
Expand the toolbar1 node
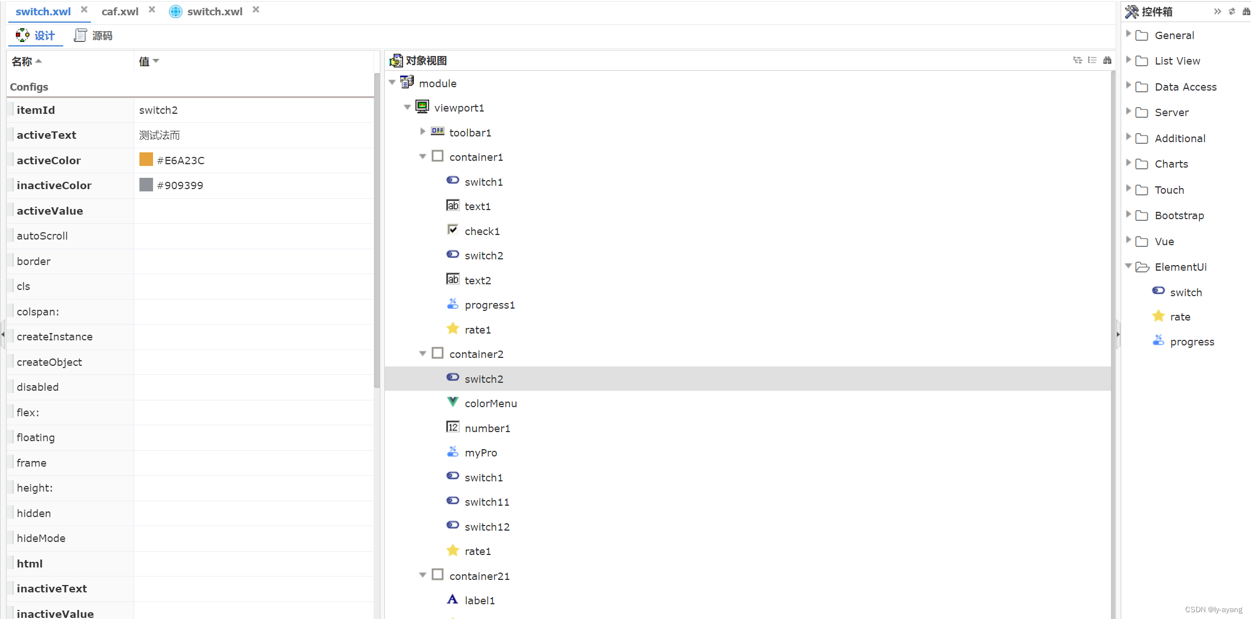(422, 131)
